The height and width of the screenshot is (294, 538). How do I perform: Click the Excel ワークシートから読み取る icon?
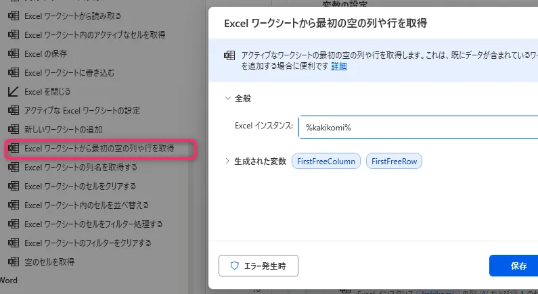(13, 15)
